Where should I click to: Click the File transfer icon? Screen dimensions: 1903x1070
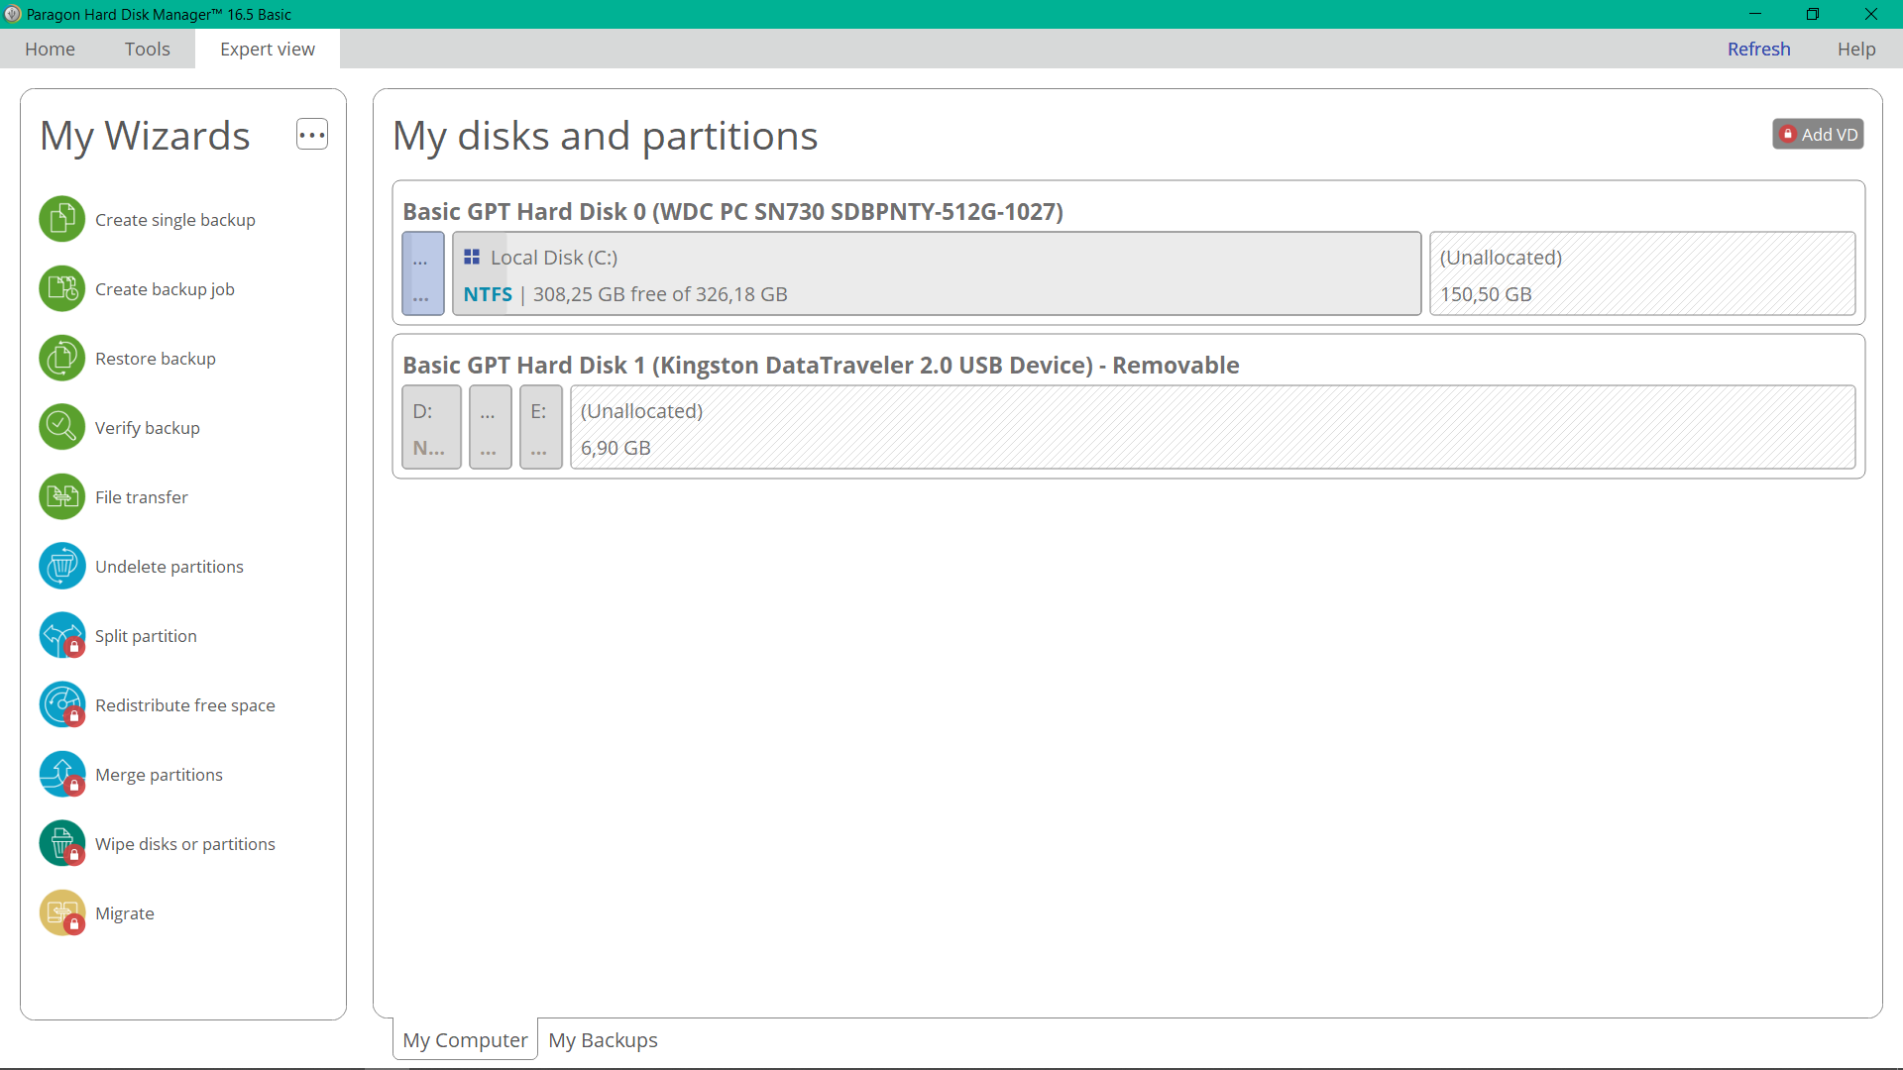[x=61, y=496]
